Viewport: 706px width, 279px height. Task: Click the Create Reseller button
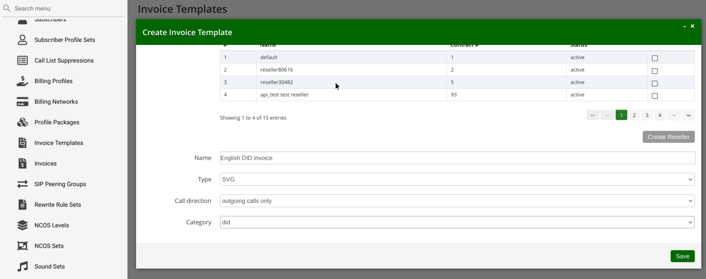click(668, 137)
